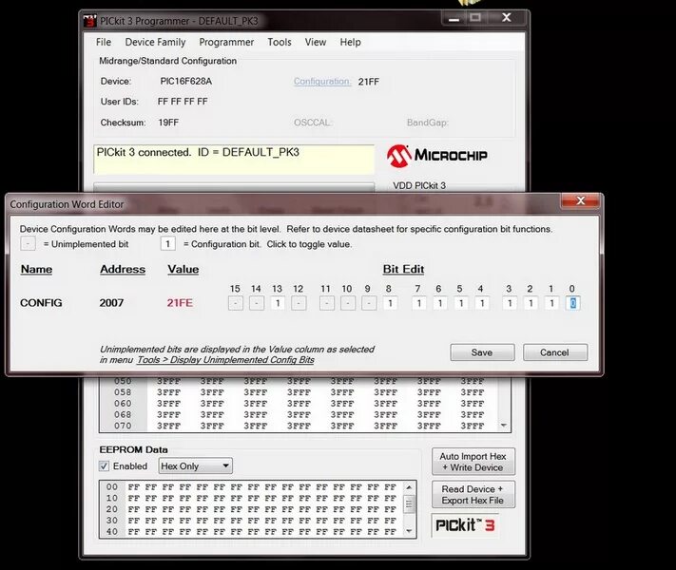Toggle configuration bit 7

[418, 303]
